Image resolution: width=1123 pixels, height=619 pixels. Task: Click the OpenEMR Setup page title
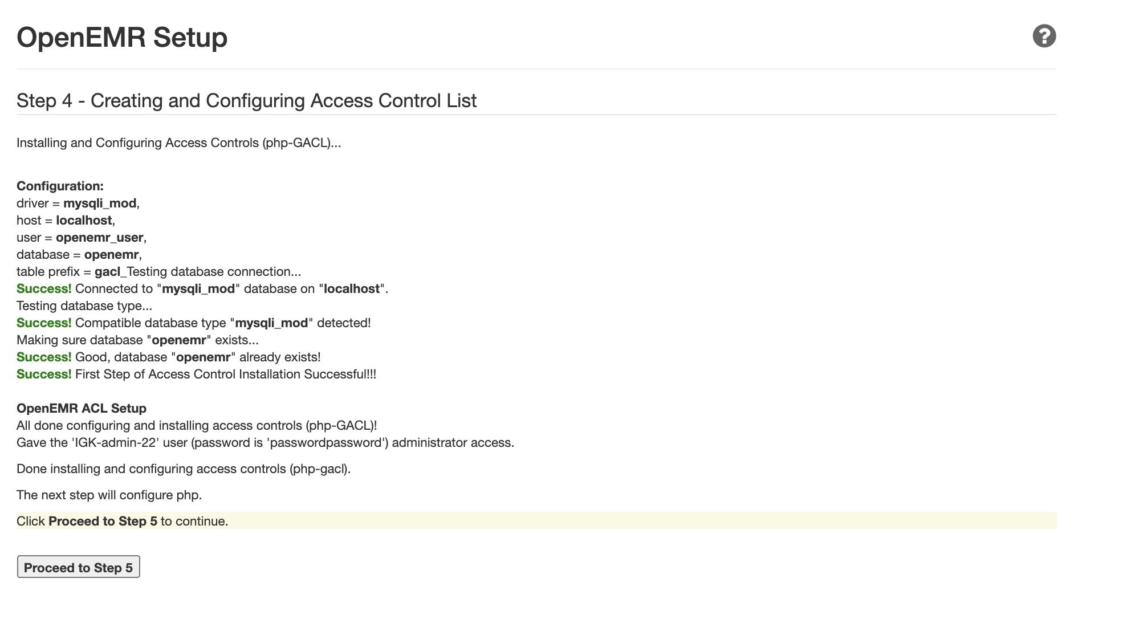pos(122,38)
